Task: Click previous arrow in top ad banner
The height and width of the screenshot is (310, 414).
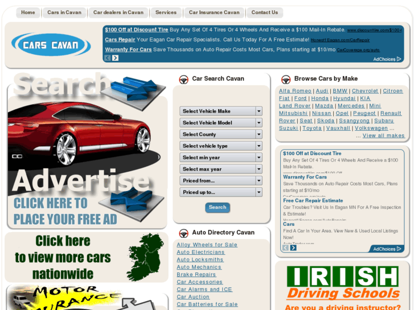Action: click(108, 58)
